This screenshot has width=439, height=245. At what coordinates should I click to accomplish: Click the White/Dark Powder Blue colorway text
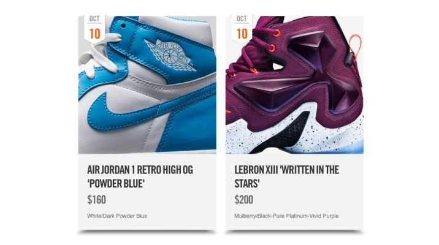click(117, 216)
